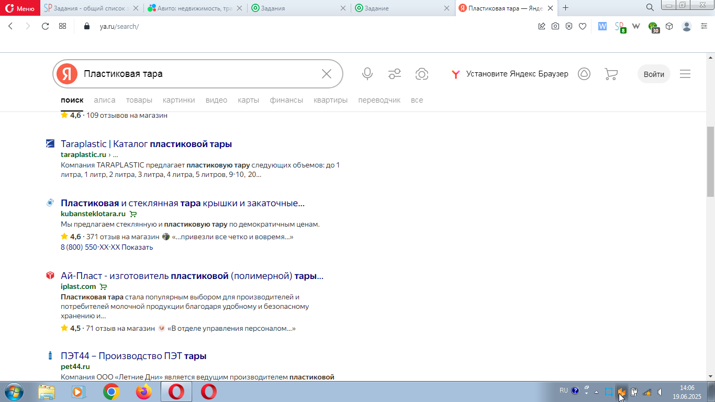Viewport: 715px width, 402px height.
Task: Click the iplast.com site address
Action: pyautogui.click(x=79, y=286)
